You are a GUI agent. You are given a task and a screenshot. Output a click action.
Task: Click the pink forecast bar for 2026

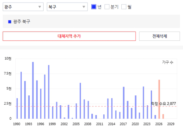click(x=159, y=99)
